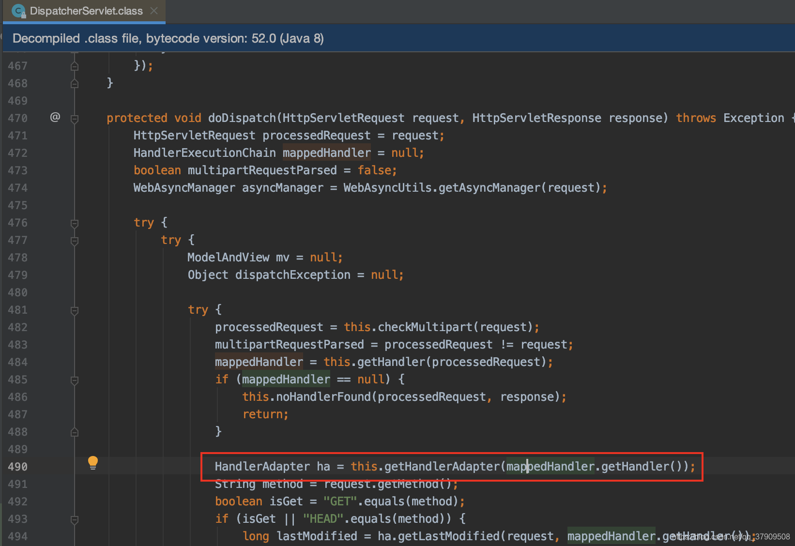Click the doDispatch method name
The image size is (795, 546).
click(242, 118)
